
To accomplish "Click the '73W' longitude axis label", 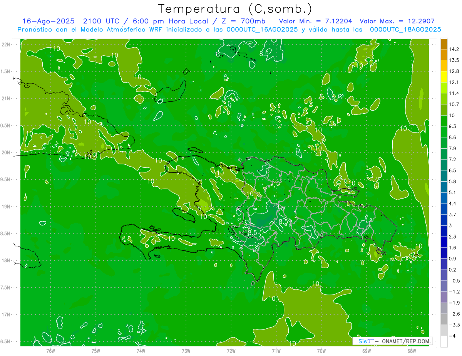I will click(186, 351).
